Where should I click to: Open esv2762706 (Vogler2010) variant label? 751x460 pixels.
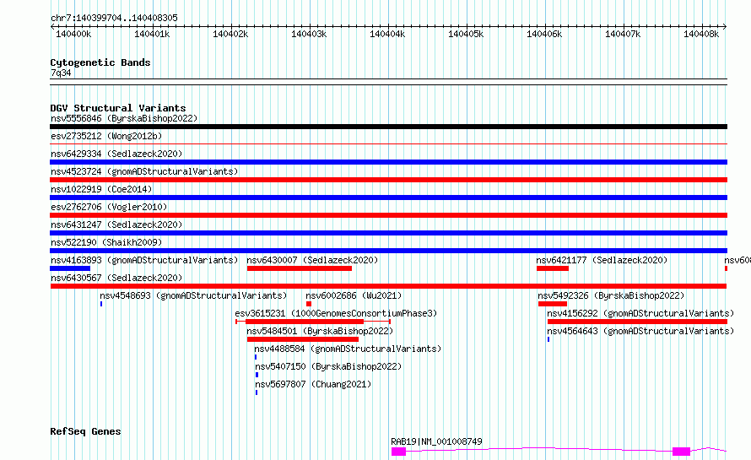[x=109, y=207]
